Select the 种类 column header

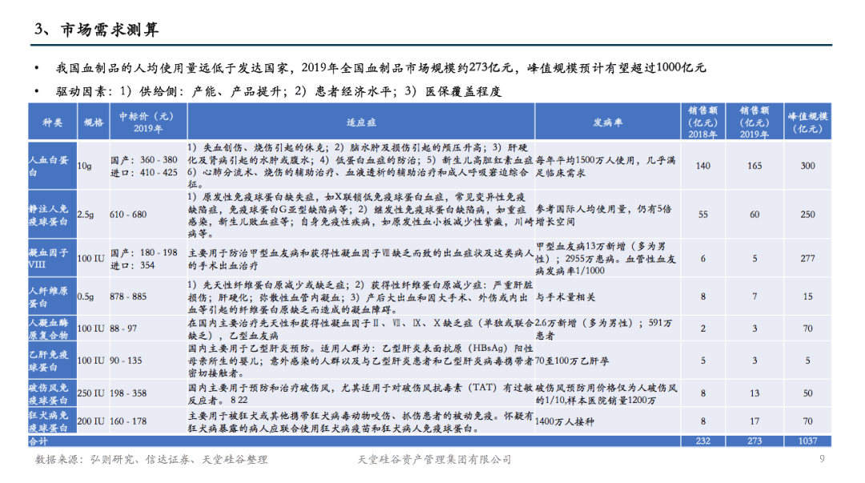tap(51, 123)
